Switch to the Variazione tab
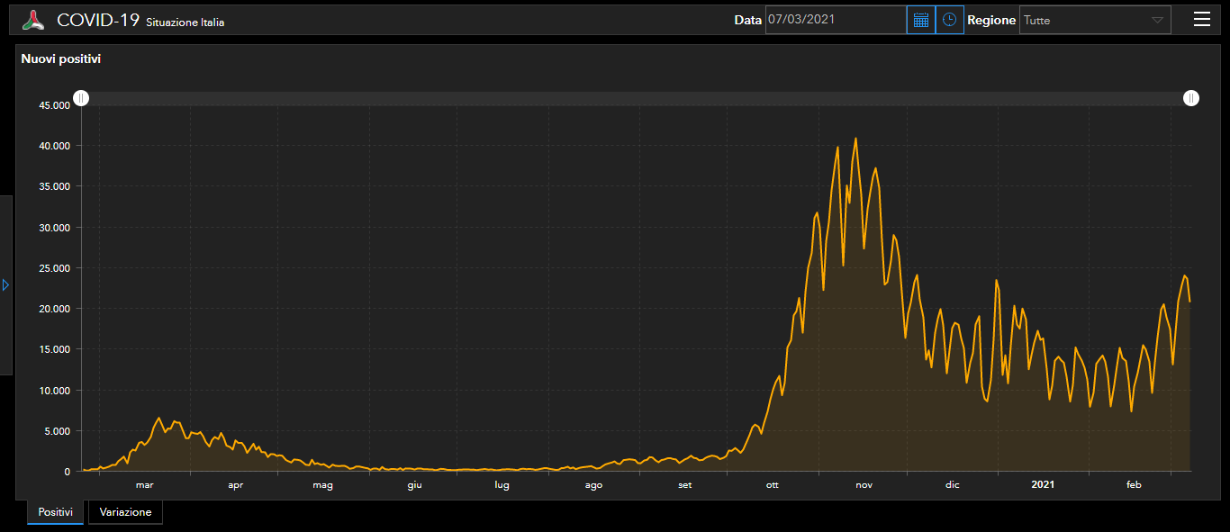1230x532 pixels. (x=125, y=512)
